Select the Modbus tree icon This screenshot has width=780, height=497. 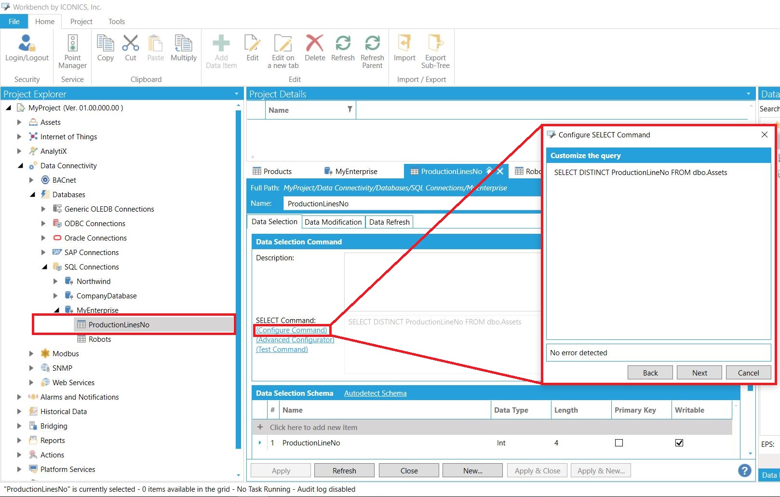(45, 353)
